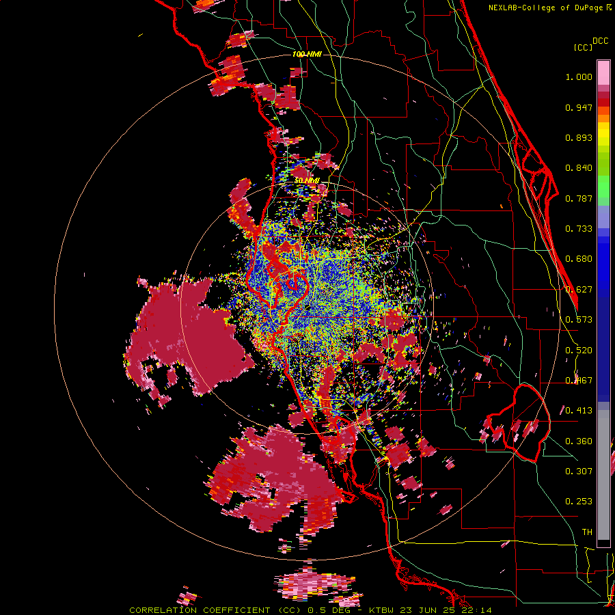
Task: Select the 0.840 scale value
Action: (579, 168)
